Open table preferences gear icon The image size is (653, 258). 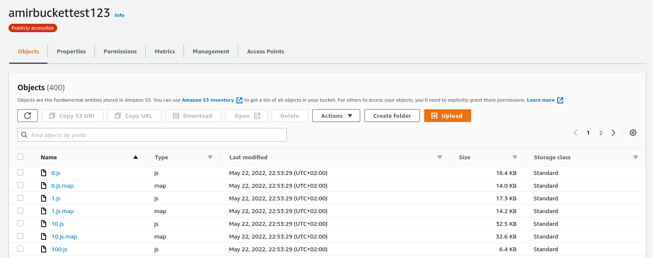pyautogui.click(x=633, y=133)
